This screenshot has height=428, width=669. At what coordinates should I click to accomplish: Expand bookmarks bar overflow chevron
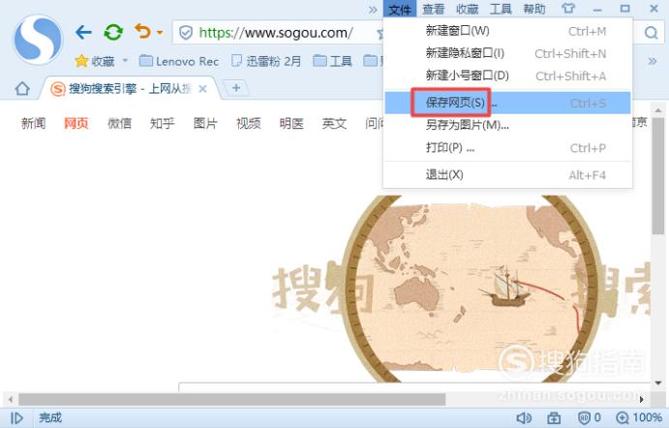653,61
